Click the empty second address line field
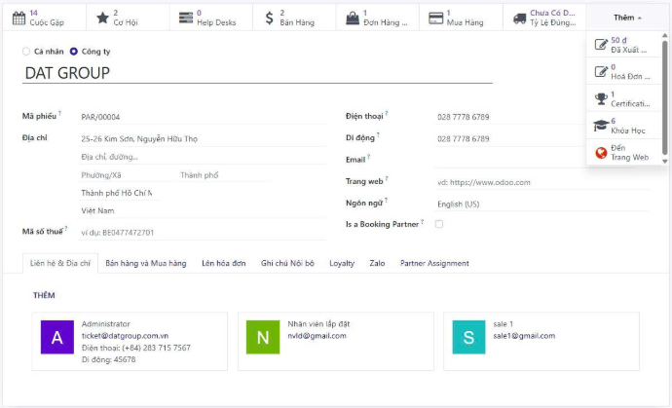The width and height of the screenshot is (672, 408). click(x=203, y=157)
